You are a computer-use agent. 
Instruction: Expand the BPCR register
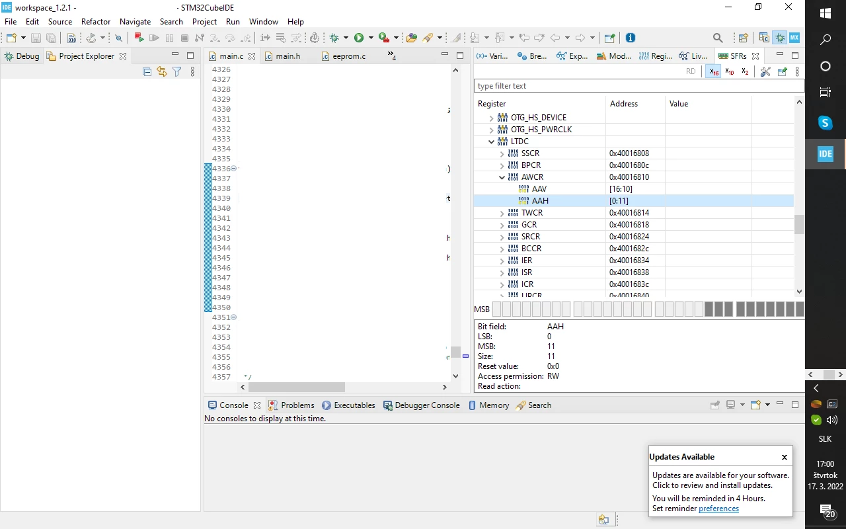coord(502,165)
